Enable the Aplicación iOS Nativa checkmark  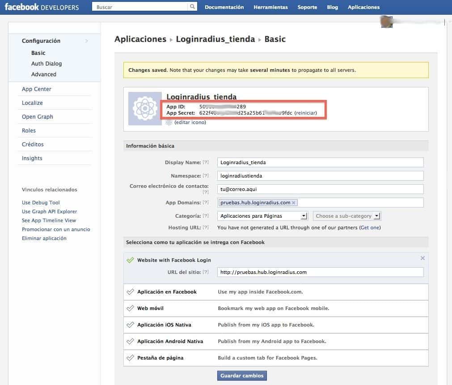[x=130, y=325]
